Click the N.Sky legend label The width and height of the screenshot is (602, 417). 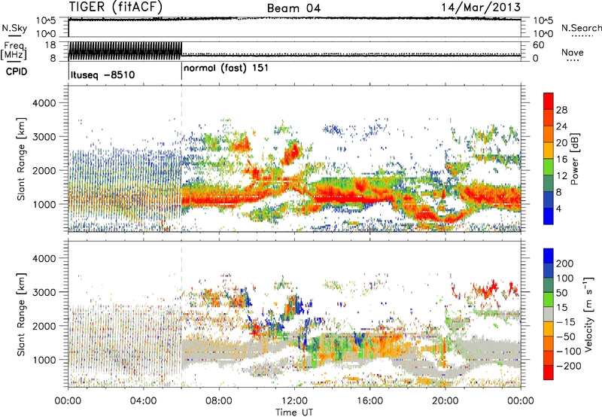(x=14, y=28)
